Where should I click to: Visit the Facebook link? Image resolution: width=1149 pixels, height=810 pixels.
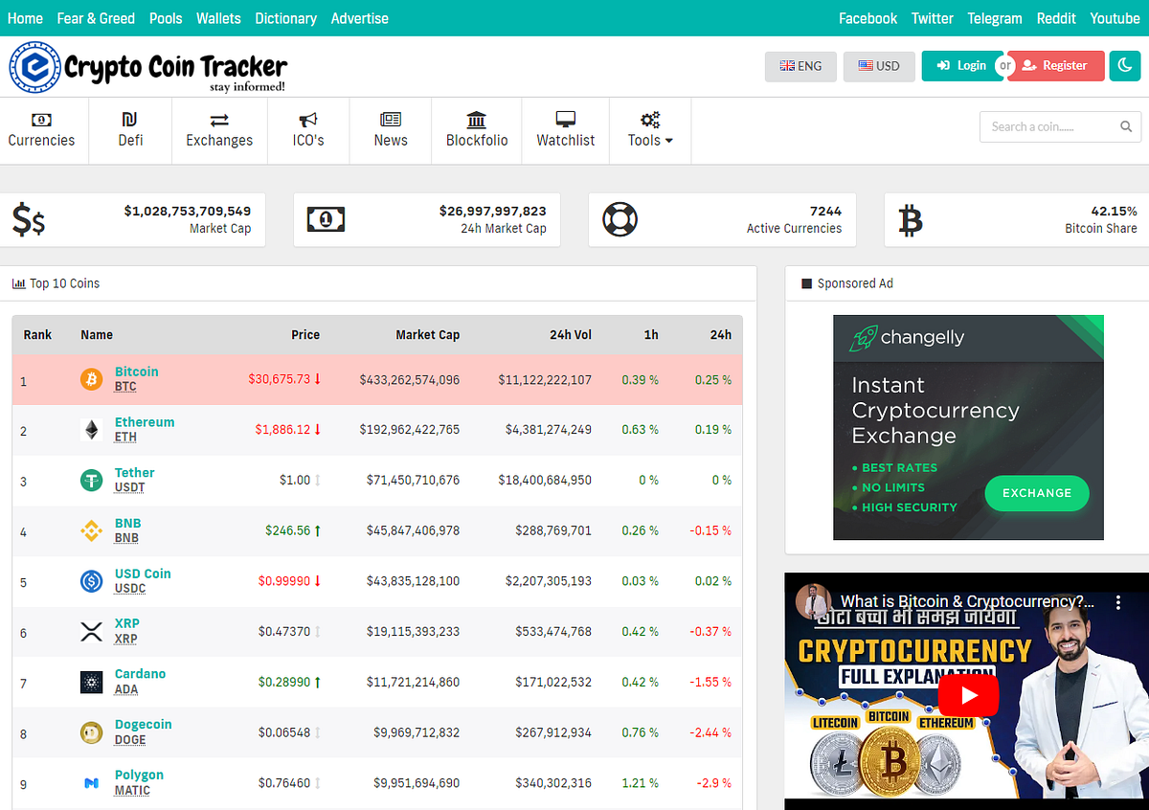point(867,18)
